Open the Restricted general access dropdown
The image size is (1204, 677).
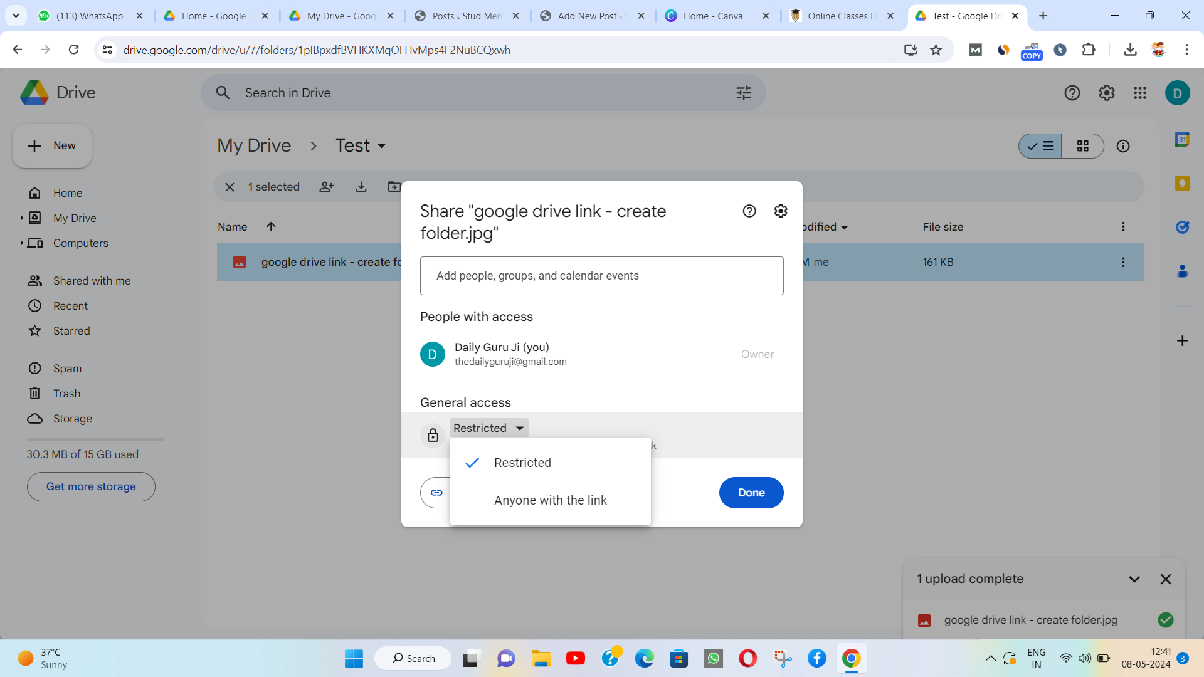point(488,428)
